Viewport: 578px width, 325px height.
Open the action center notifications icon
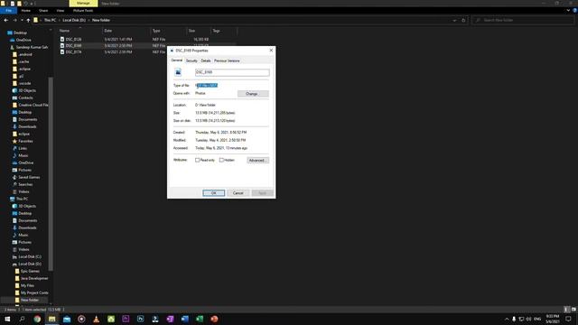[x=568, y=319]
